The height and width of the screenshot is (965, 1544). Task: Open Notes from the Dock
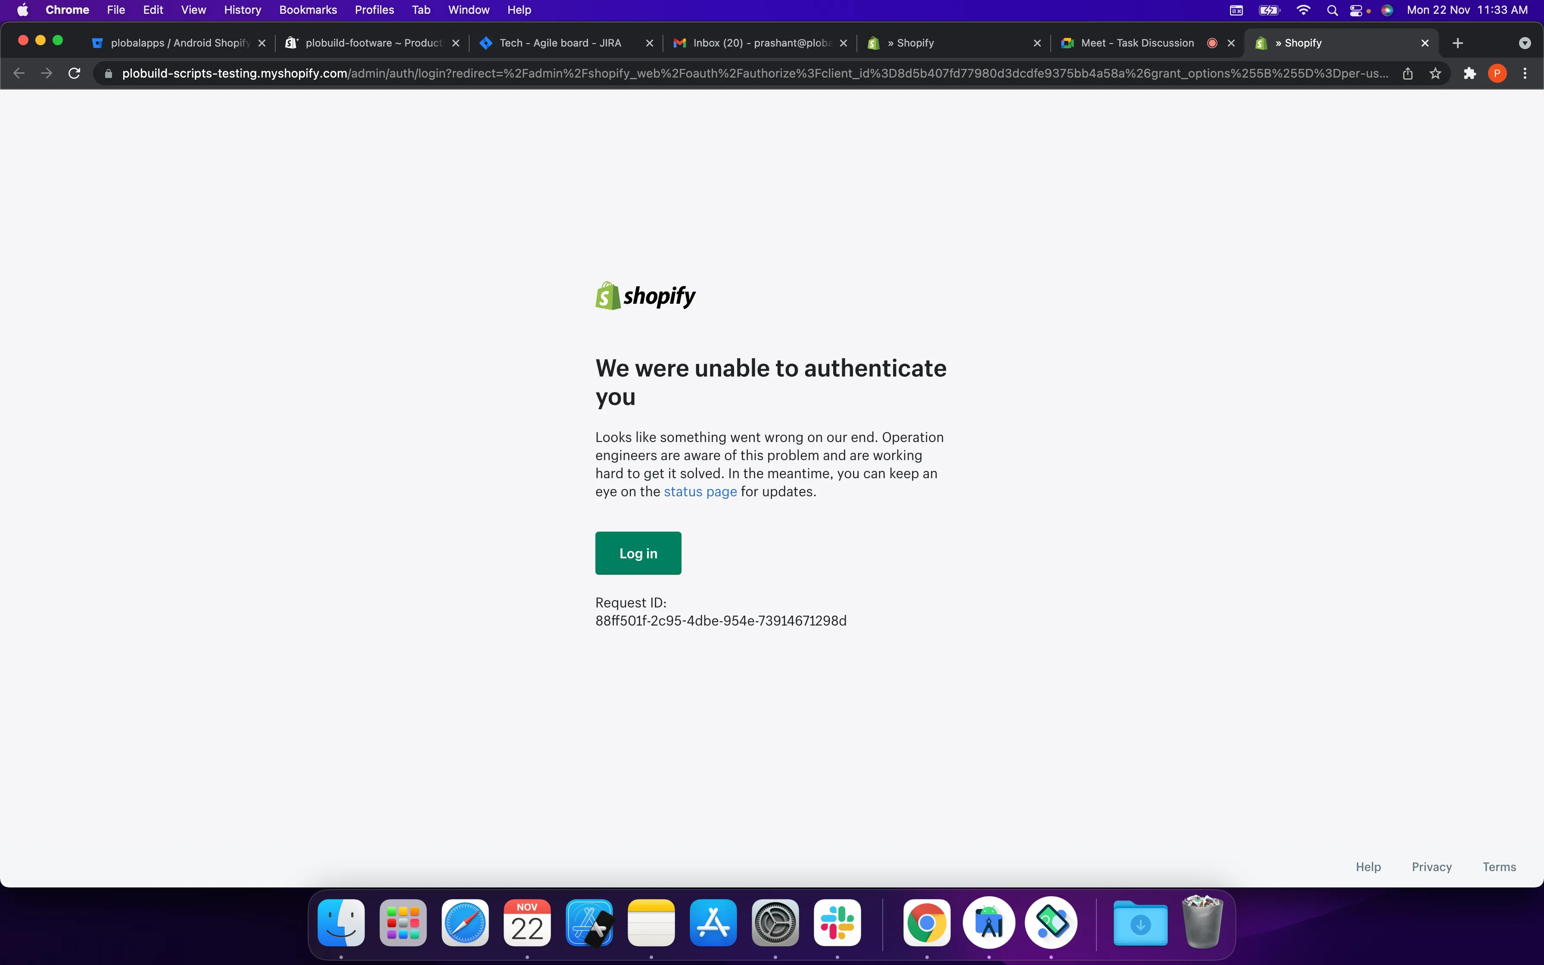[x=651, y=923]
